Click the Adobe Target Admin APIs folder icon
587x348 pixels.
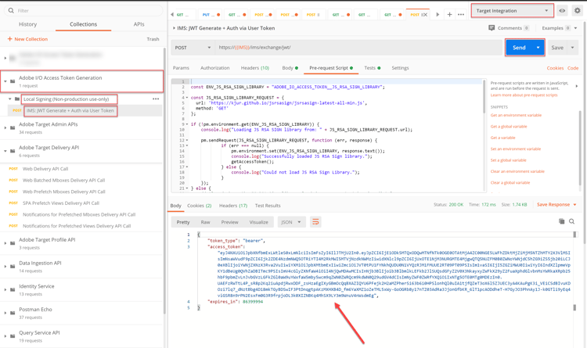(x=13, y=127)
